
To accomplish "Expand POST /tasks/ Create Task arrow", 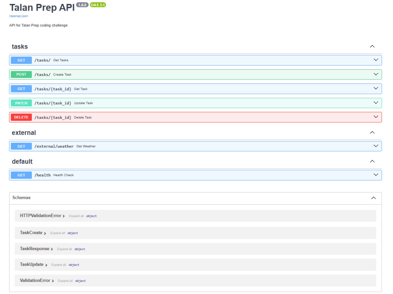I will [x=376, y=74].
